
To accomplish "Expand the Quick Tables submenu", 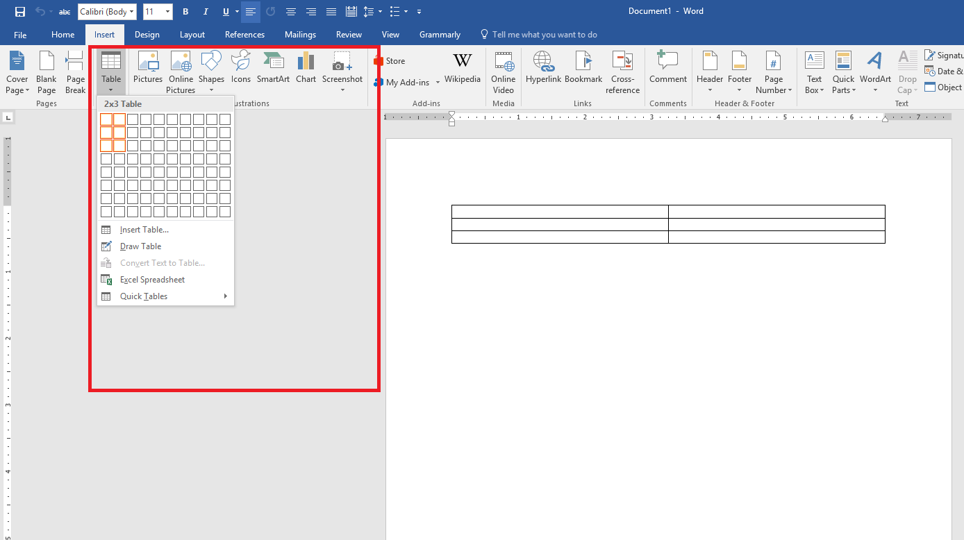I will pyautogui.click(x=144, y=296).
